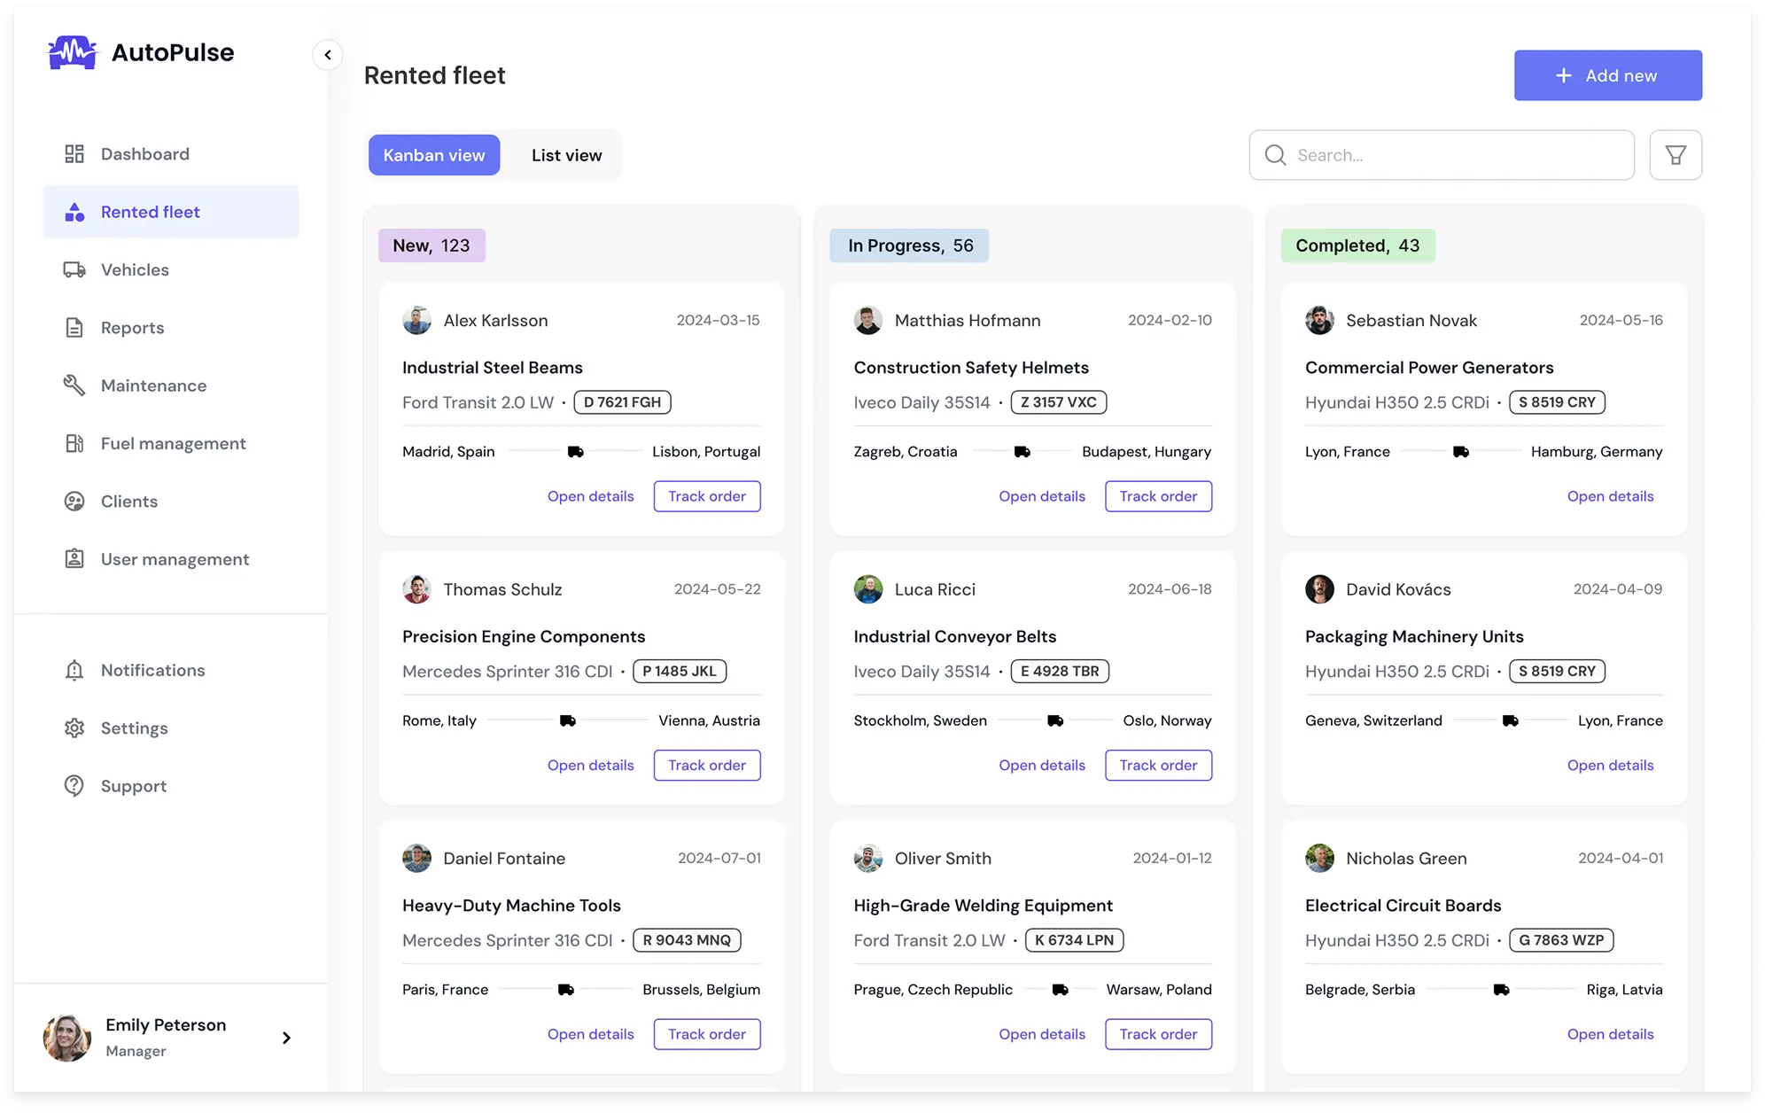Track order for Alex Karlsson's shipment
This screenshot has height=1113, width=1765.
(706, 496)
